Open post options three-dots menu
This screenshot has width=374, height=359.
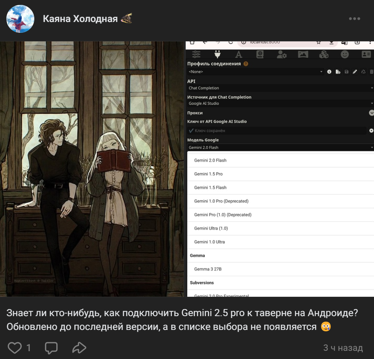355,19
